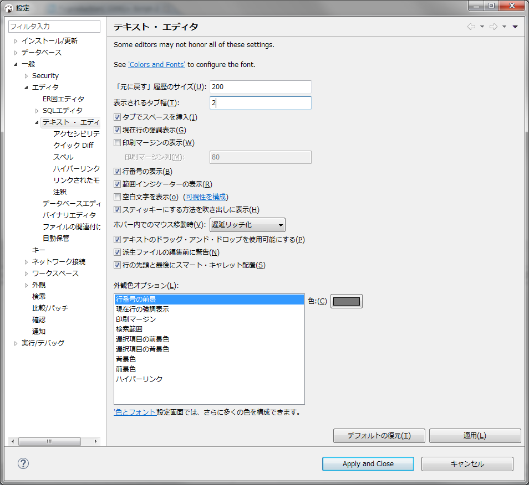Select 検索範囲 in color options list

(x=209, y=329)
